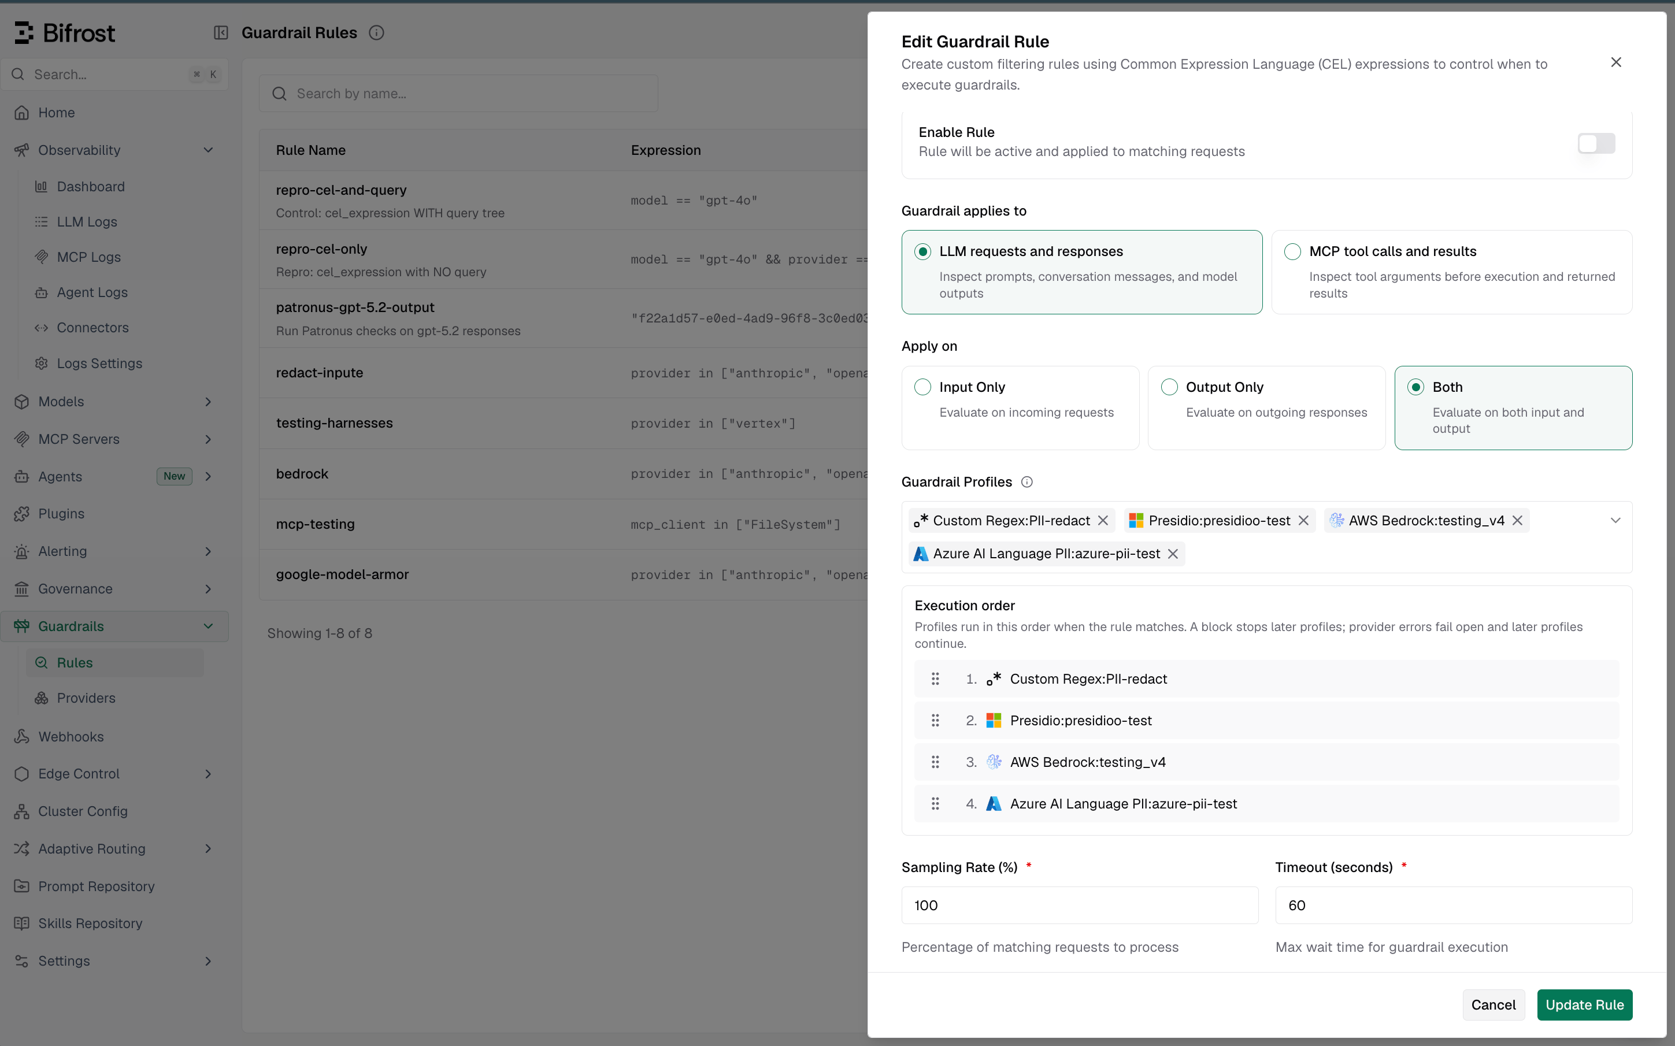Remove AWS Bedrock:testing_v4 profile chip
This screenshot has height=1046, width=1675.
pyautogui.click(x=1517, y=520)
